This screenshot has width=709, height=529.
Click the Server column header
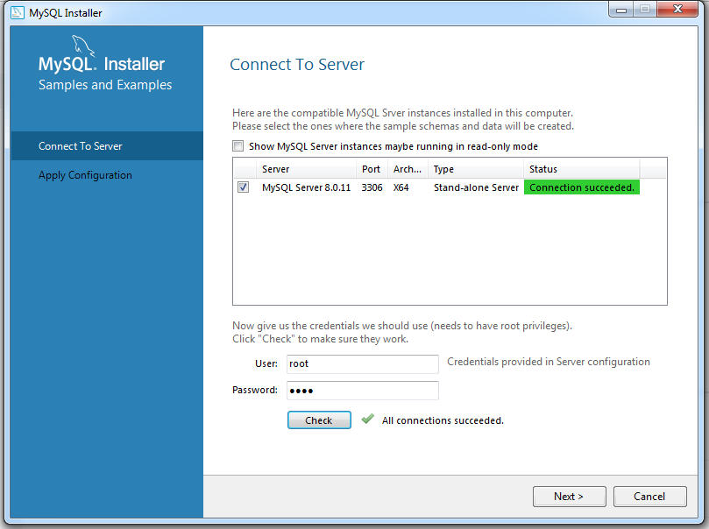click(x=306, y=169)
